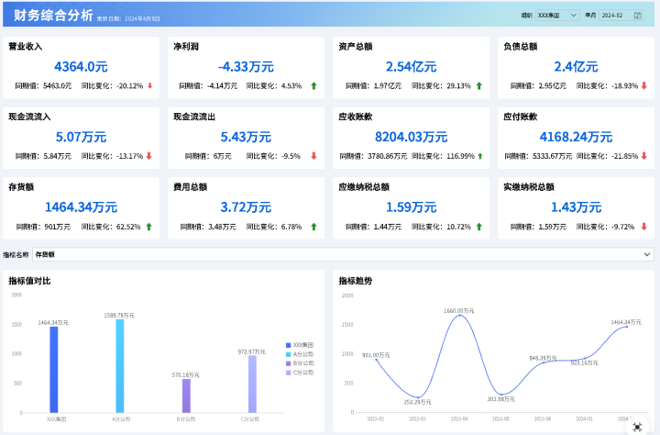Click the 4364.0元 revenue value
The image size is (660, 435).
[81, 66]
